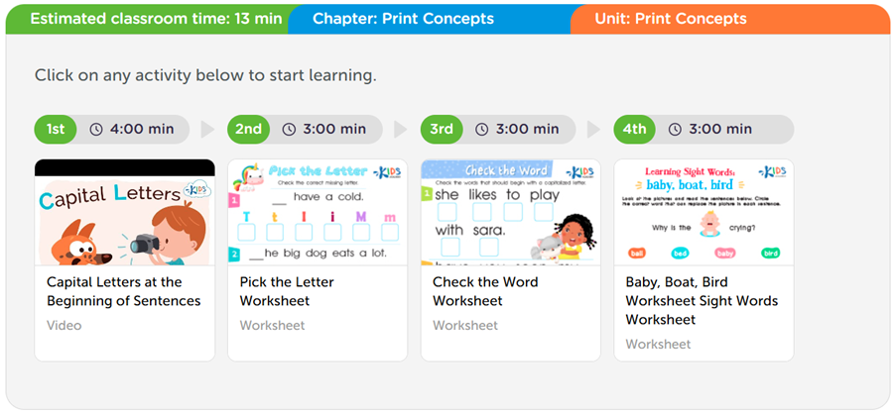
Task: Select the green 2nd step badge
Action: pyautogui.click(x=248, y=130)
